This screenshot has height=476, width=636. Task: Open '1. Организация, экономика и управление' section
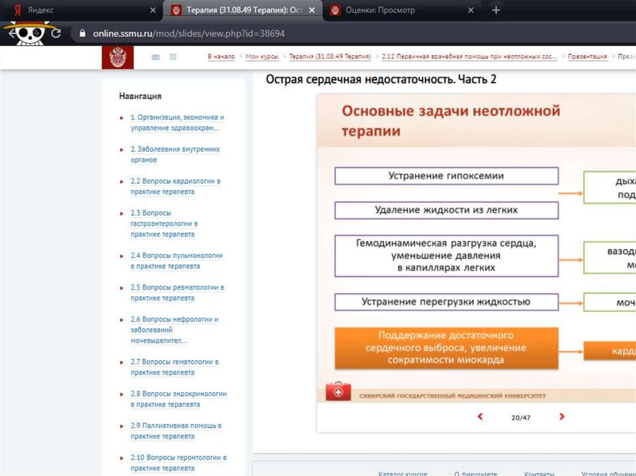177,122
